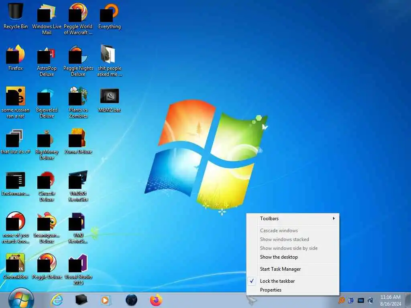Select the 'that but its c#' icon
Screen dimensions: 411x308
pyautogui.click(x=16, y=142)
